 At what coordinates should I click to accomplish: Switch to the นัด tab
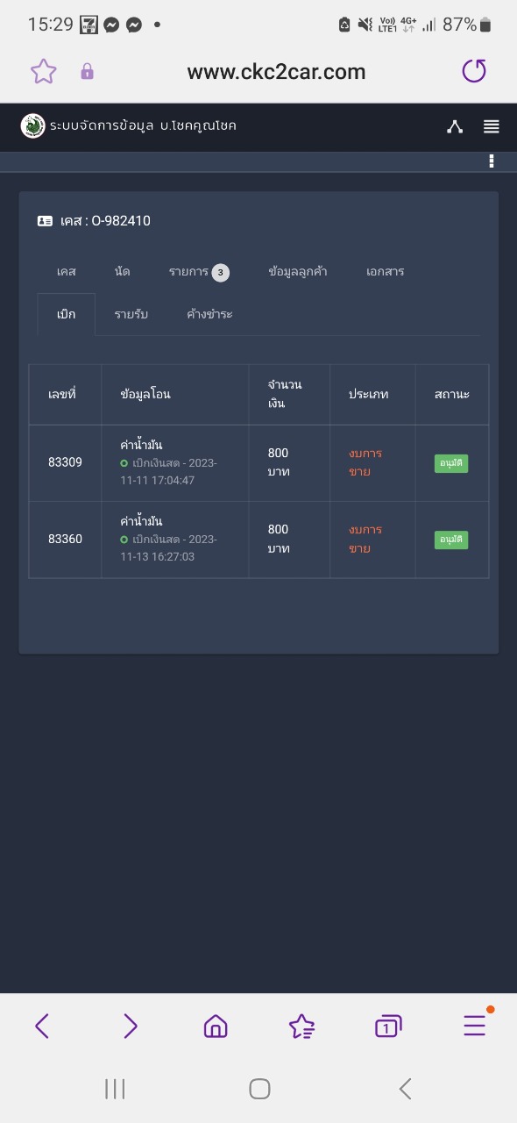[122, 272]
